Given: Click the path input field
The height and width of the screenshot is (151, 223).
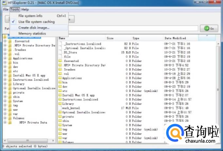Looking at the screenshot, I should [x=133, y=28].
